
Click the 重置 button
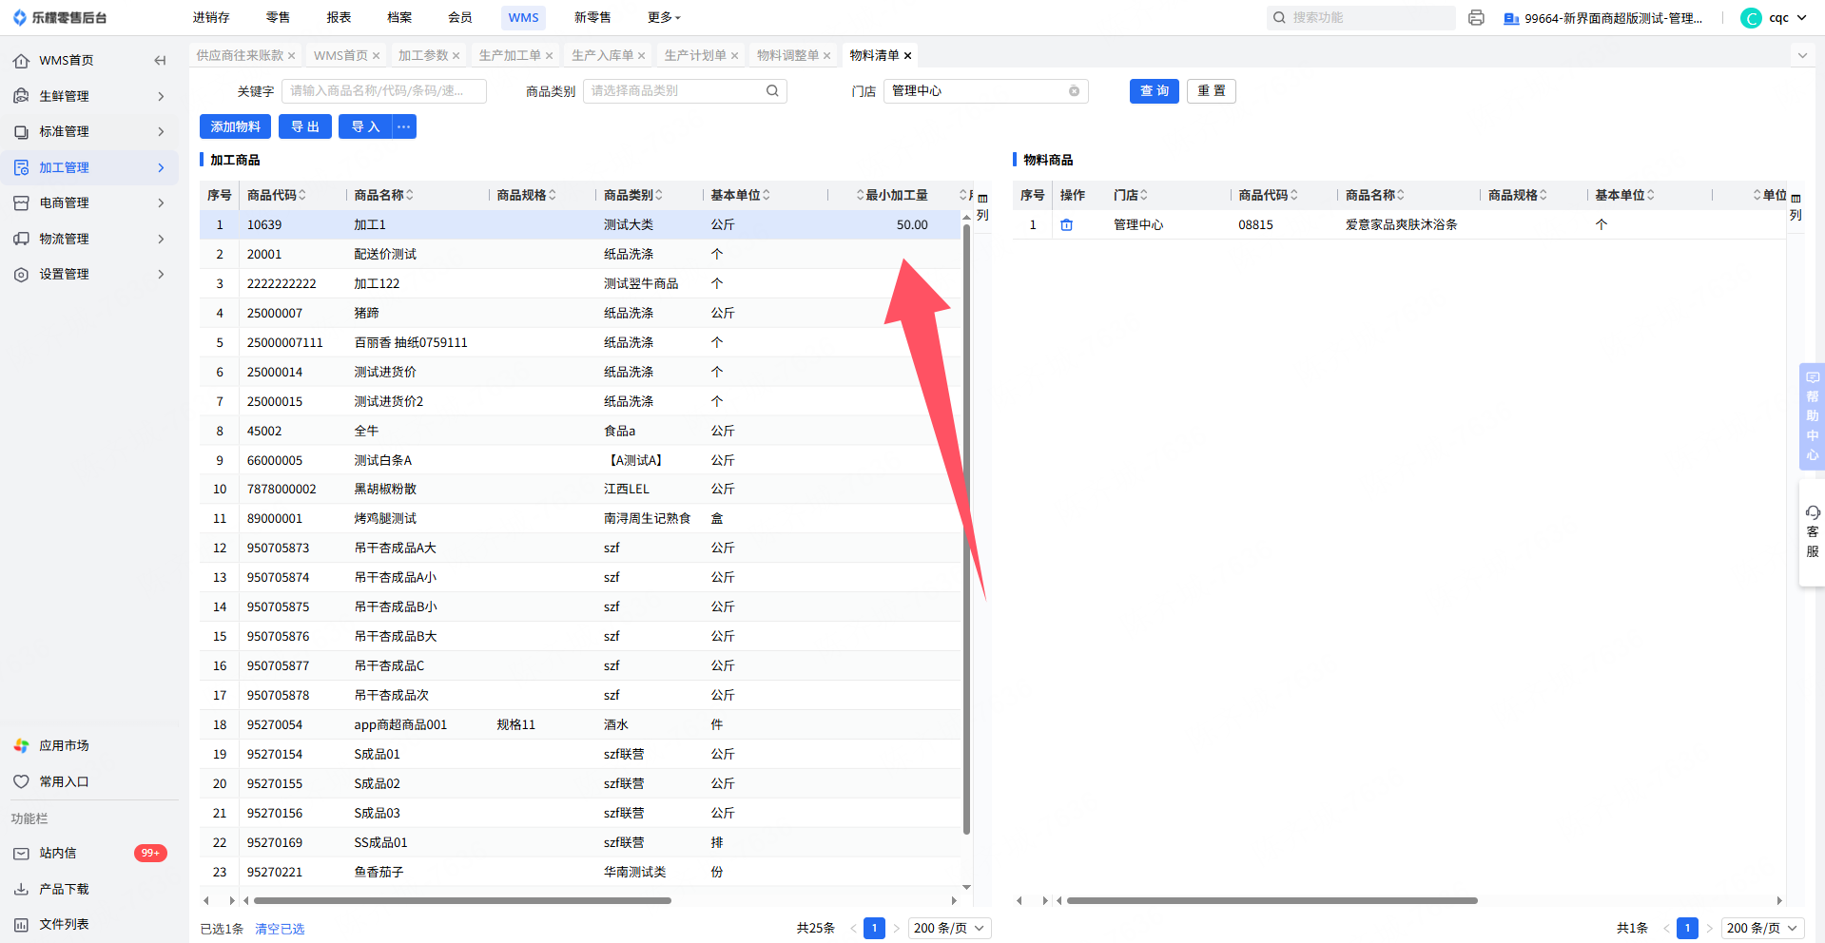click(1212, 91)
